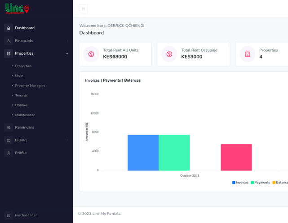
Task: Collapse the Properties menu chevron
Action: (x=67, y=53)
